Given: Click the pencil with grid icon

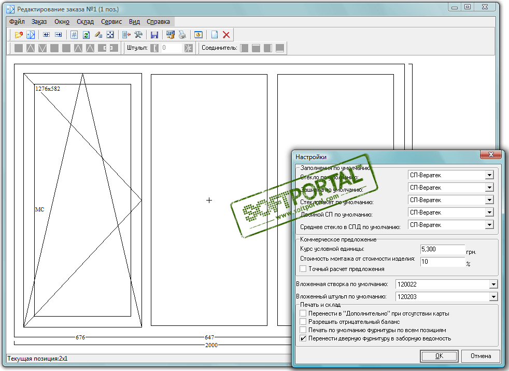Looking at the screenshot, I should pyautogui.click(x=98, y=34).
